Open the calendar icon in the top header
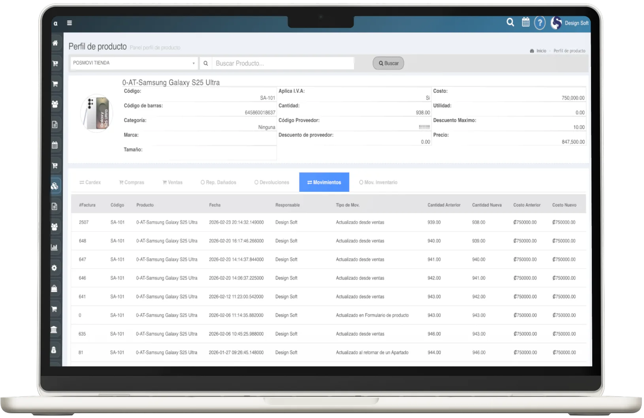 [525, 23]
